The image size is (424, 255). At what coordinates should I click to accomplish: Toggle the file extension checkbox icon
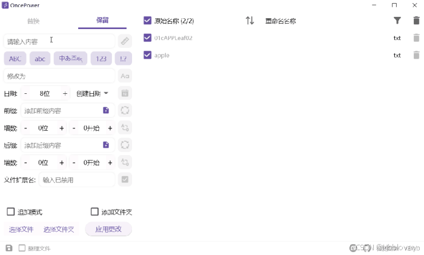point(125,179)
